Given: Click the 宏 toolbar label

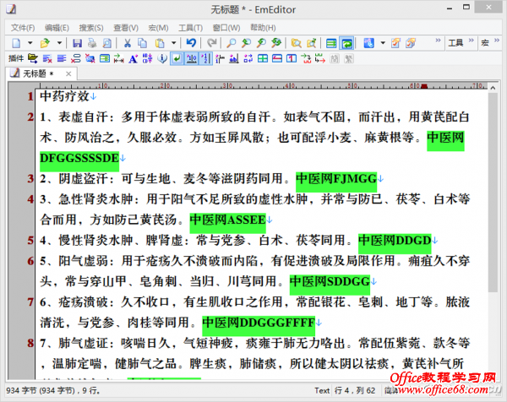Looking at the screenshot, I should 485,43.
